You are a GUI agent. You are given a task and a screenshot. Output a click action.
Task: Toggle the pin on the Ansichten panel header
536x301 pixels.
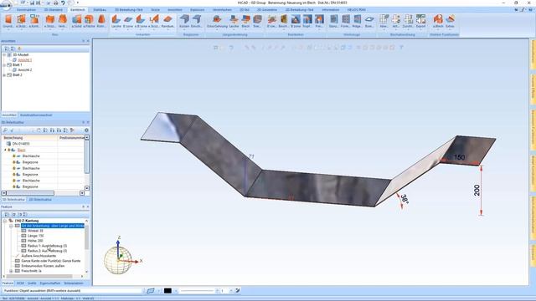click(x=83, y=41)
